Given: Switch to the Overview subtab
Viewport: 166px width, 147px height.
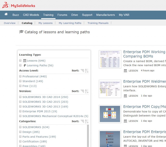Looking at the screenshot, I should [x=10, y=23].
